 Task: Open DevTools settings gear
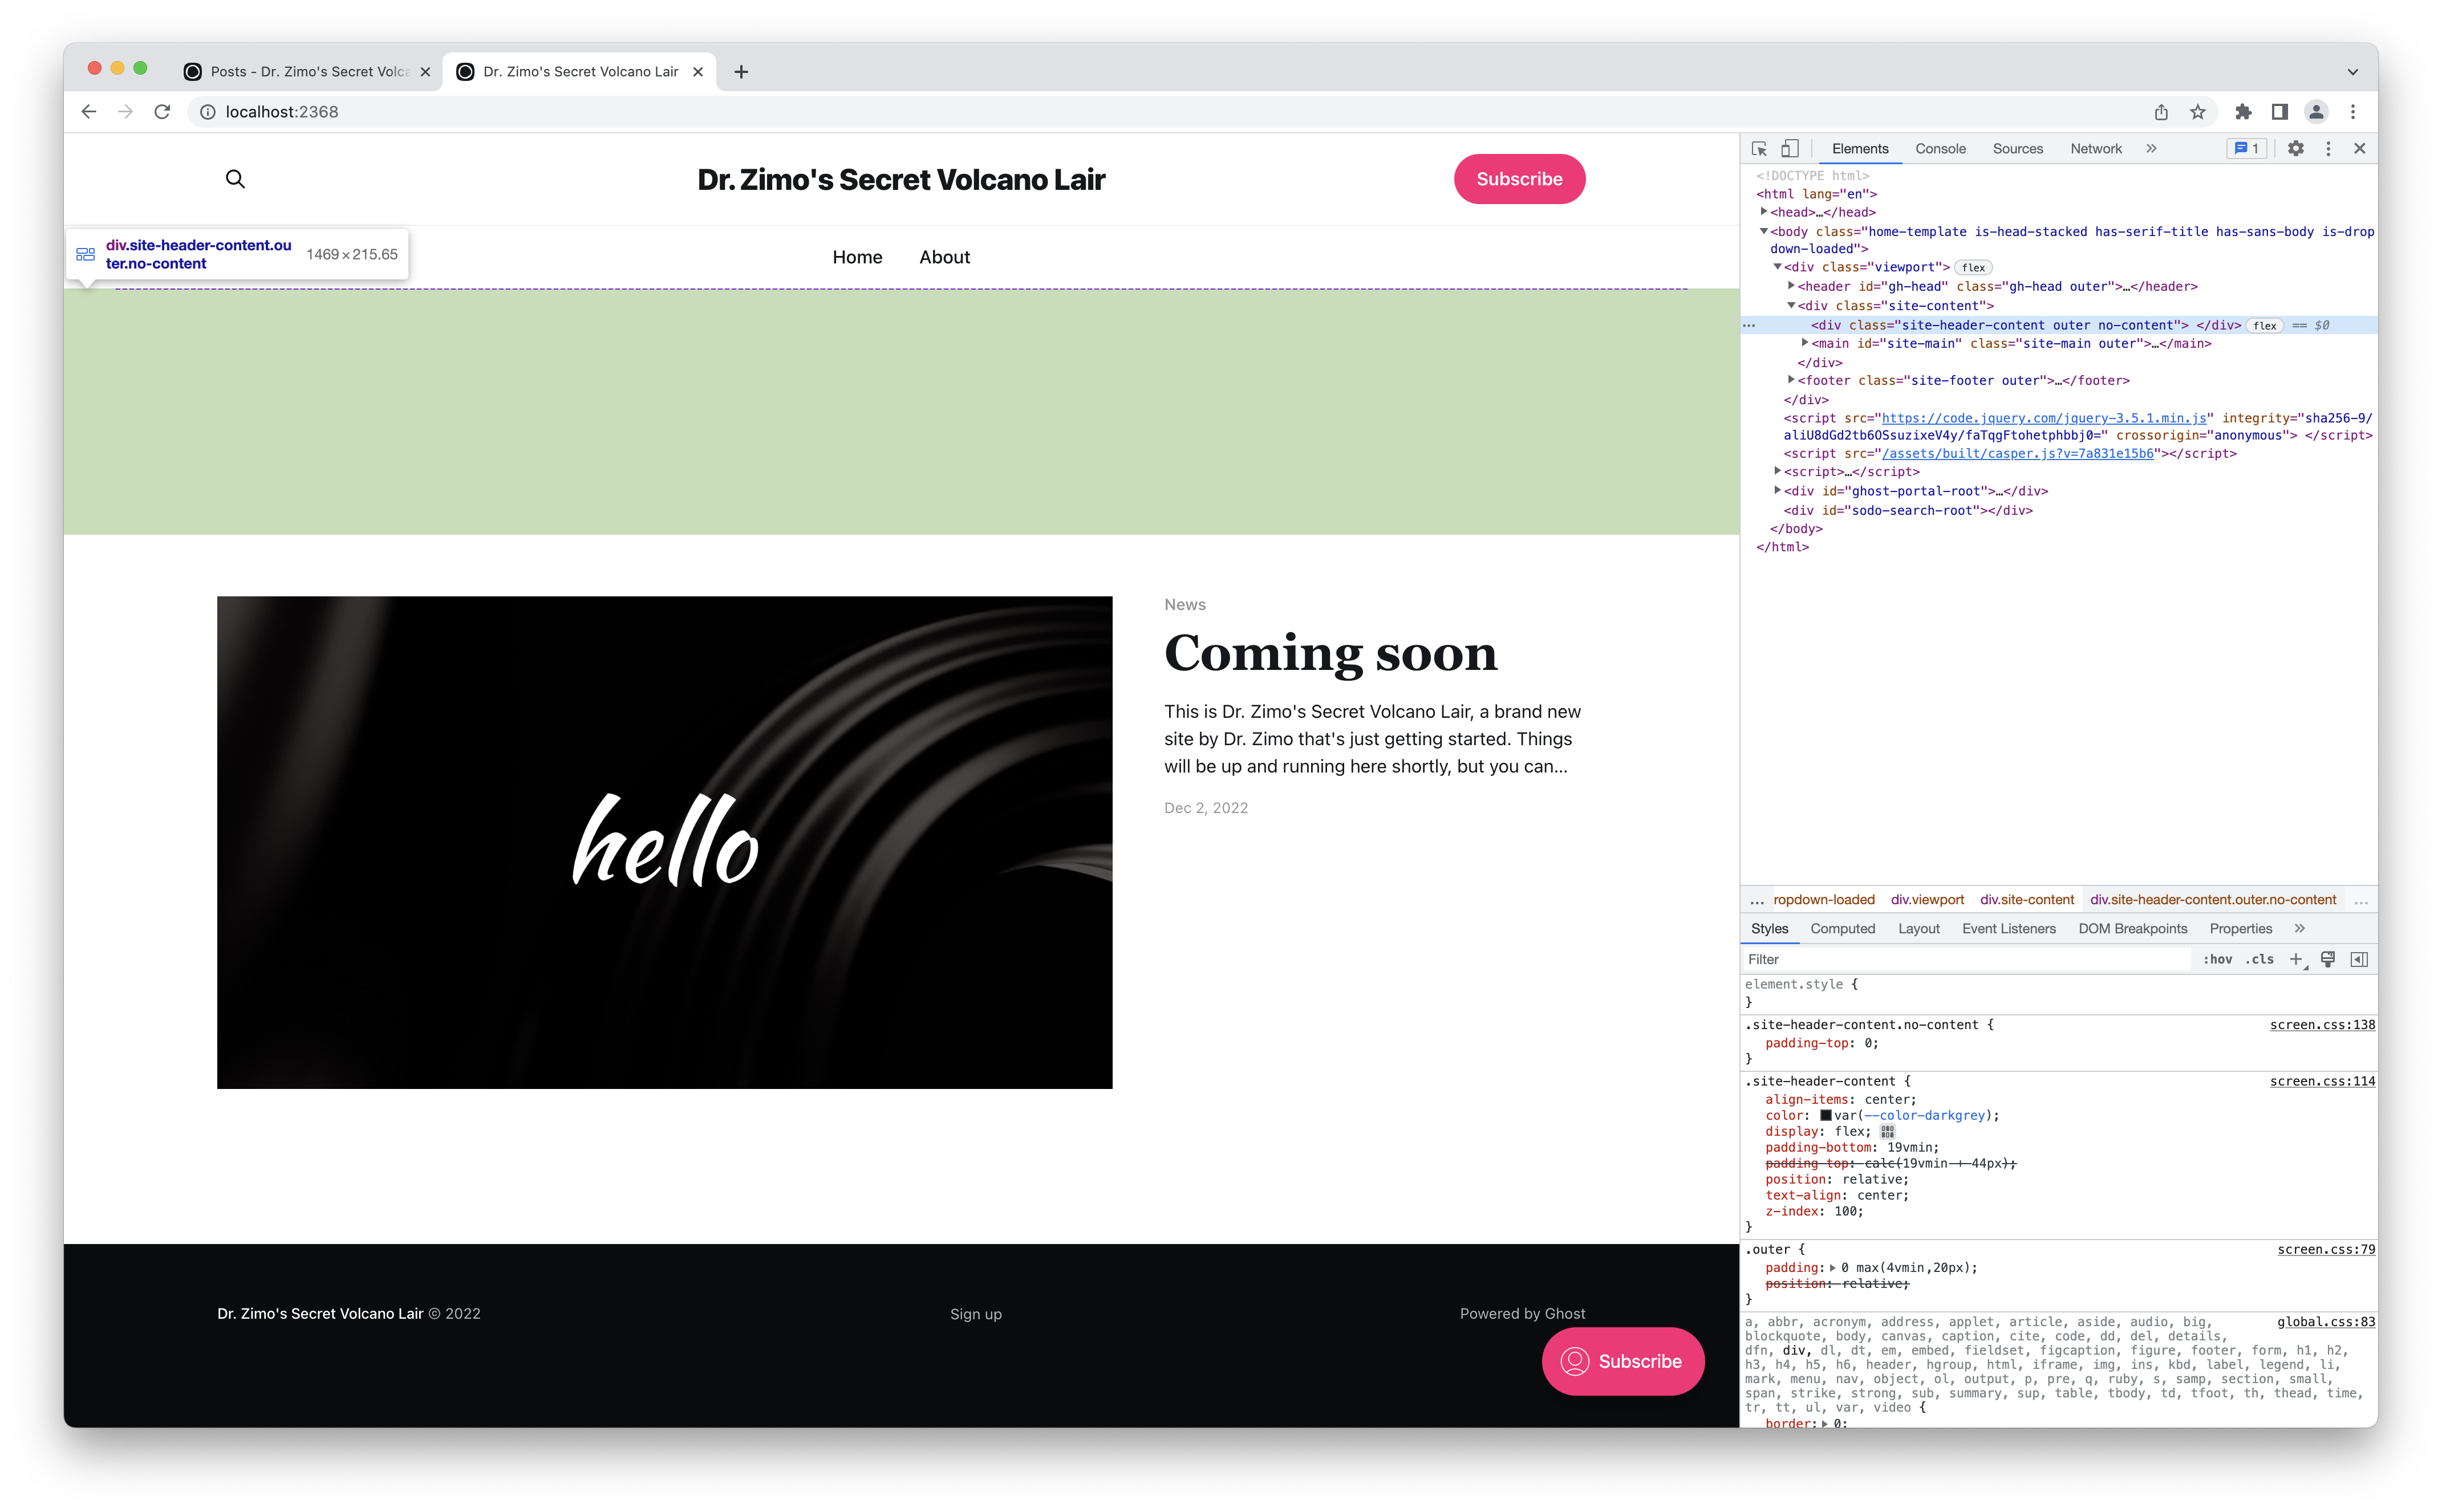(2297, 148)
